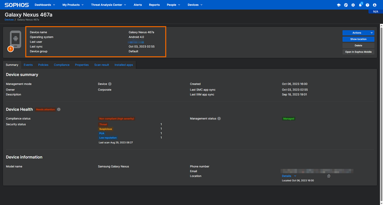Follow the Devices breadcrumb link
Viewport: 383px width, 205px height.
9,20
